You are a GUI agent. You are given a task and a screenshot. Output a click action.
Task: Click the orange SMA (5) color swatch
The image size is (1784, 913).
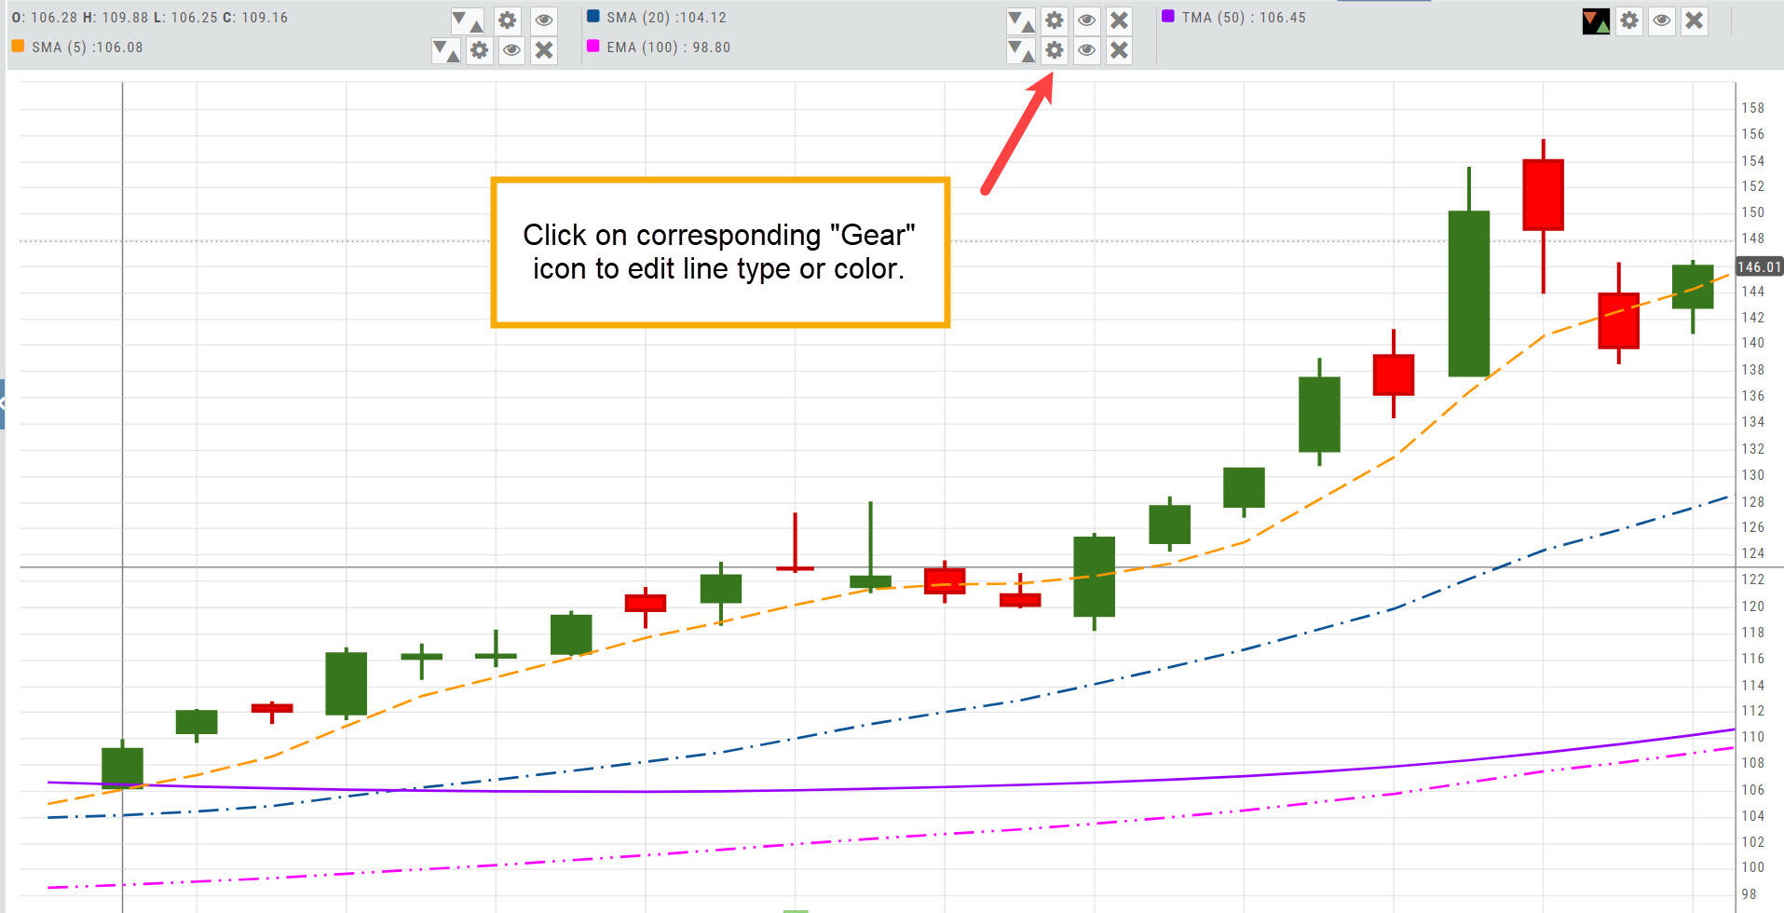[18, 46]
